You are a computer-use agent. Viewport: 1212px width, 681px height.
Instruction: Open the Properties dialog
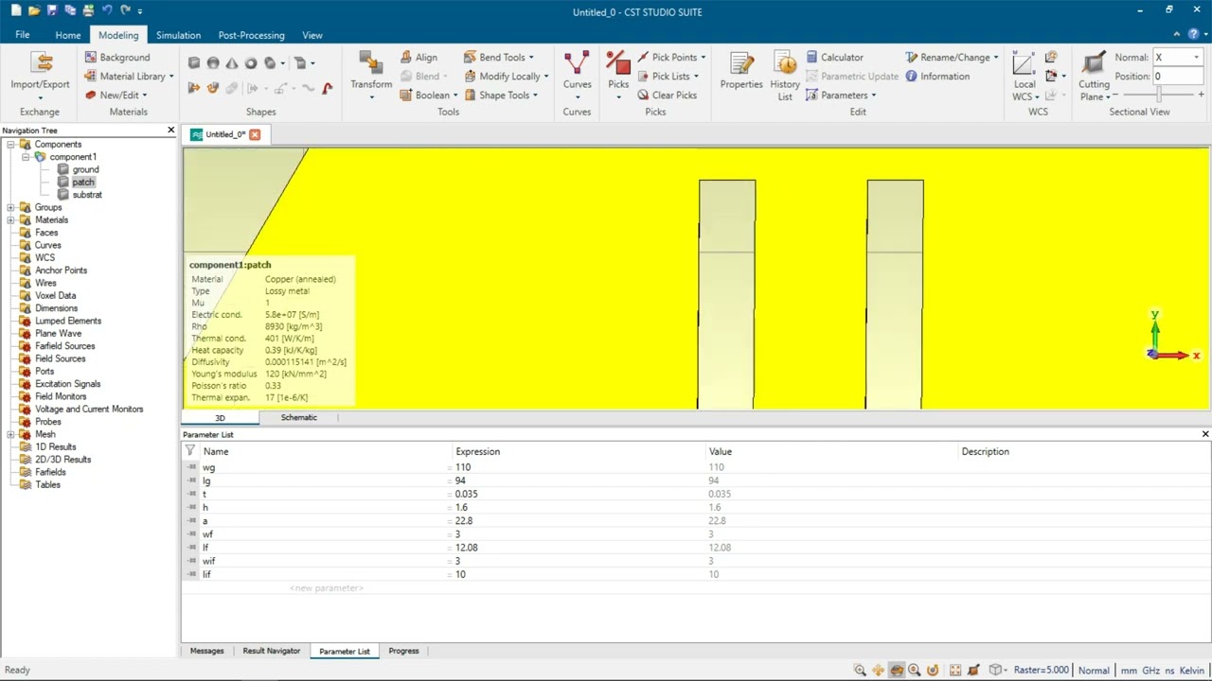coord(741,72)
